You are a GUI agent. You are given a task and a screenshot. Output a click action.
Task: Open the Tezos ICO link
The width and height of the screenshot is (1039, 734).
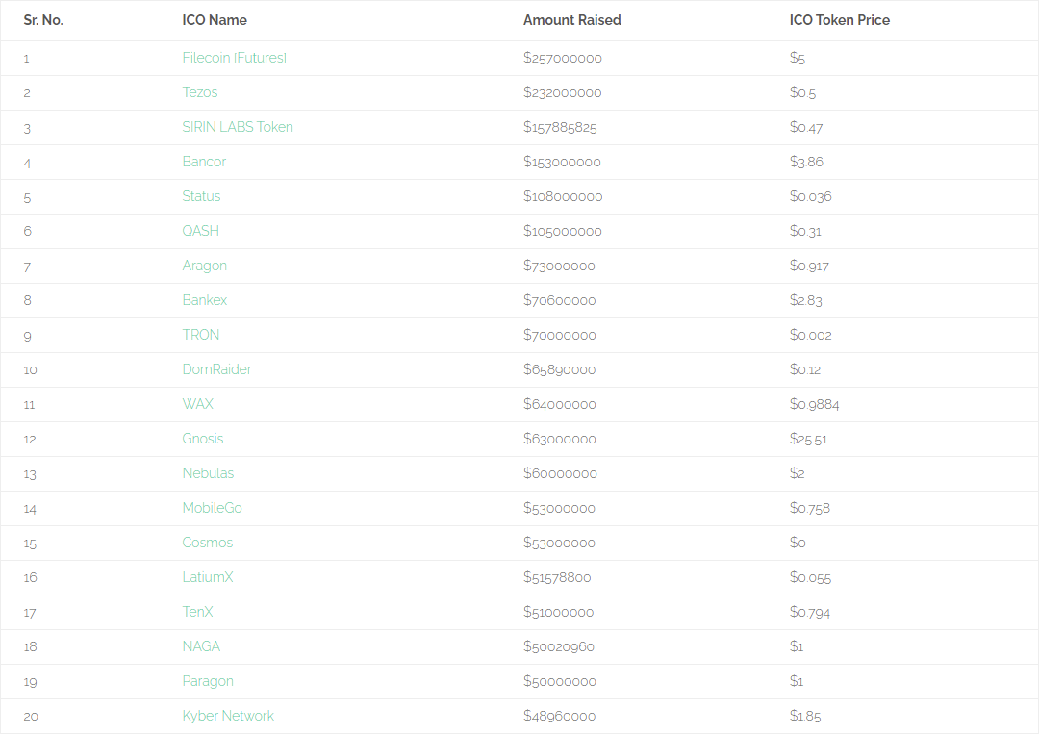200,92
